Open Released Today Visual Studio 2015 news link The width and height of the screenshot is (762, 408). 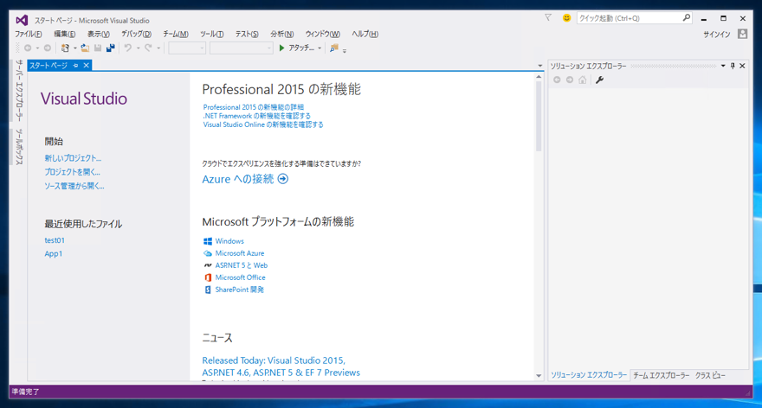point(281,367)
